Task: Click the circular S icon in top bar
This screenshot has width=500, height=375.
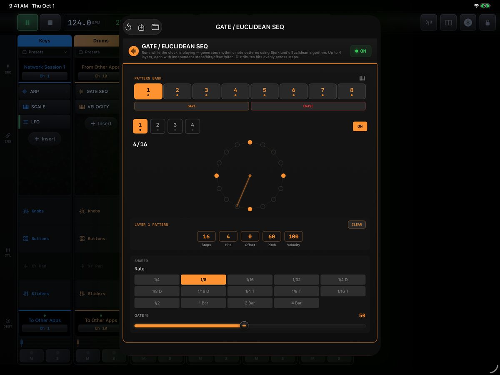Action: (468, 22)
